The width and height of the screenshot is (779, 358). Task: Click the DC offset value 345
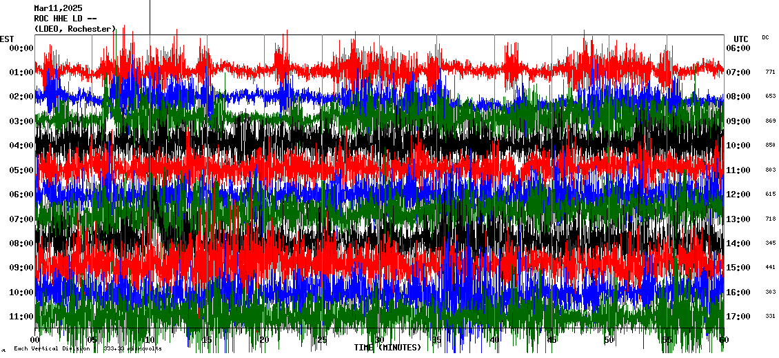(x=770, y=243)
